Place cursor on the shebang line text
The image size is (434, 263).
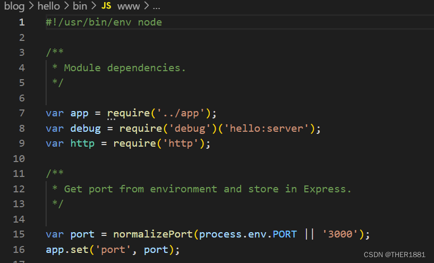(x=104, y=22)
